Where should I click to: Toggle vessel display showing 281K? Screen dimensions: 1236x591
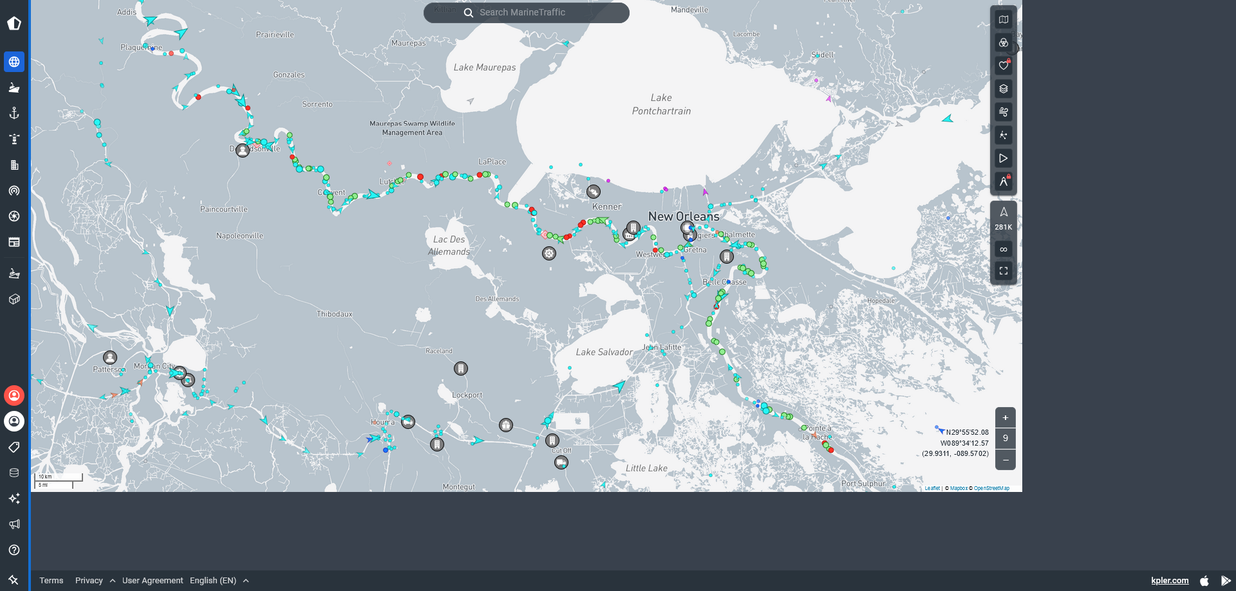(1004, 219)
